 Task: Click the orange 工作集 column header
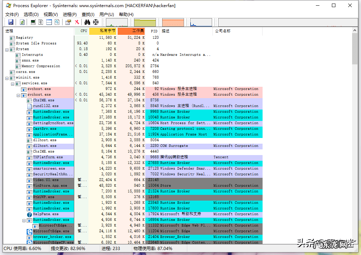(131, 31)
